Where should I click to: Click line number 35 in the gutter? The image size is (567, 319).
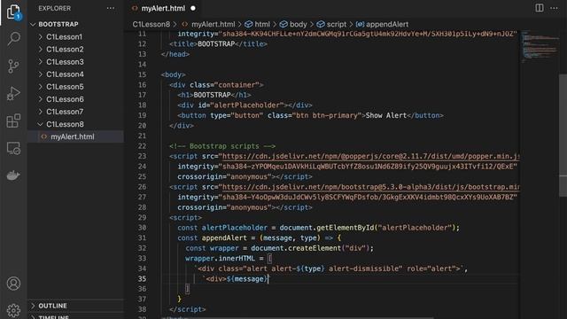[142, 279]
